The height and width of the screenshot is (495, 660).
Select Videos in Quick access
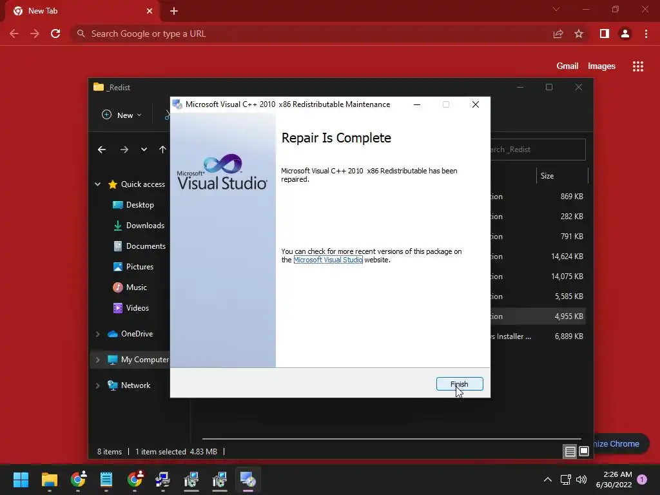point(130,307)
